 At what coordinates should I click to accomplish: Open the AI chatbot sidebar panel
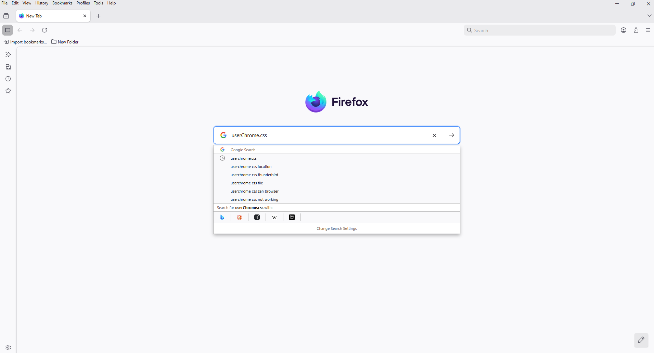coord(8,54)
